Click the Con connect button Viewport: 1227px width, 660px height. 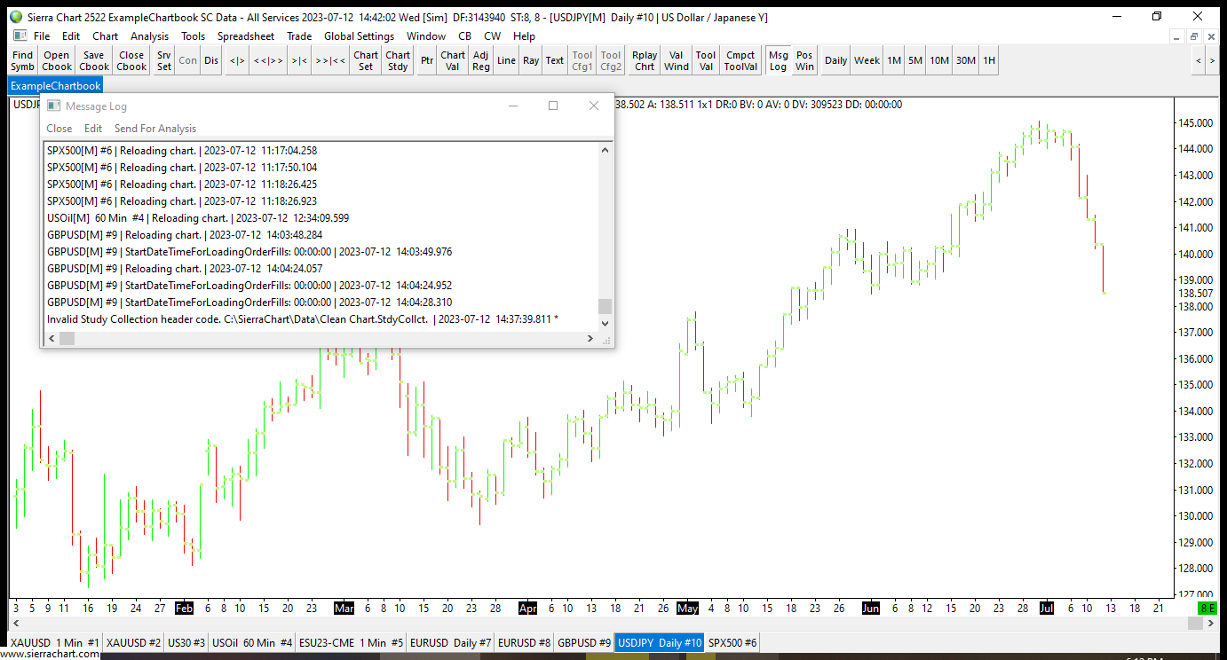pos(188,60)
